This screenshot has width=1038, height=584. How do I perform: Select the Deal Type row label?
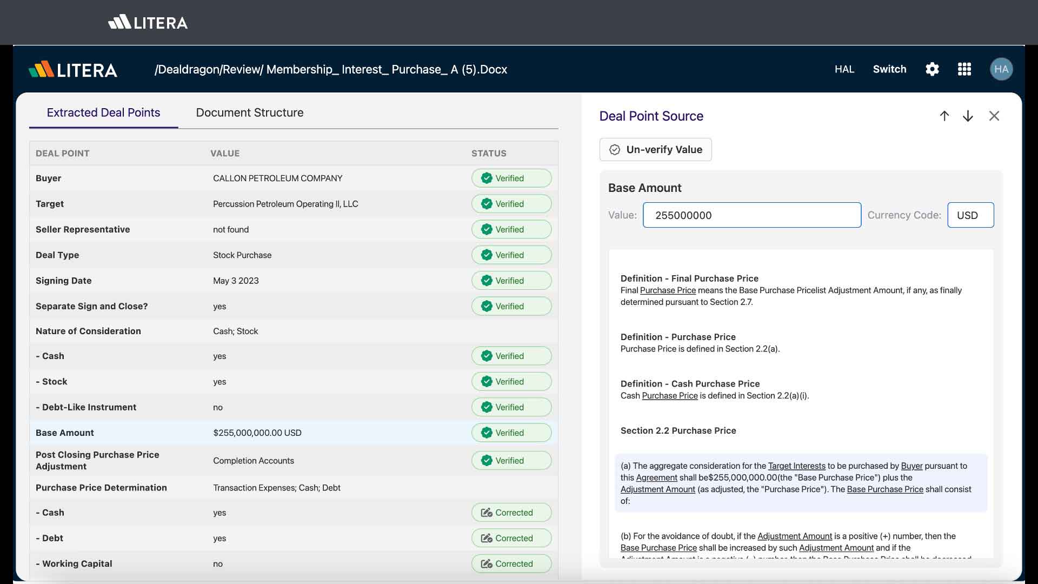57,255
